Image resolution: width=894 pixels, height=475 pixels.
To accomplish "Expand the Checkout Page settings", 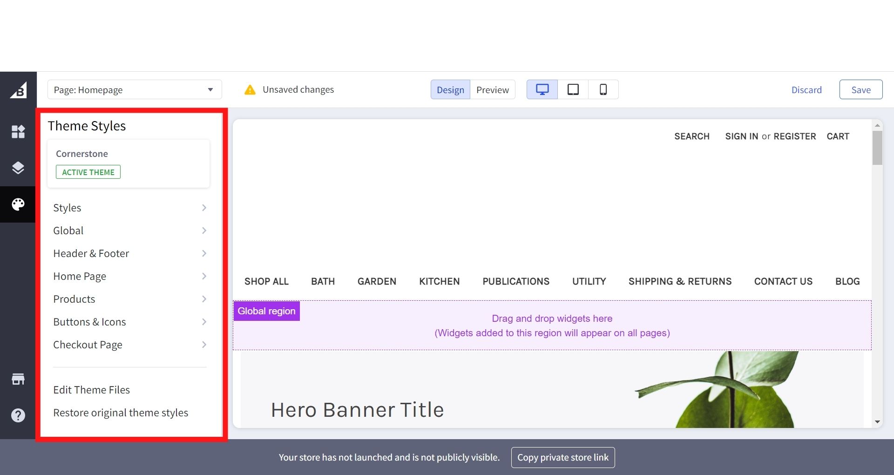I will [129, 345].
